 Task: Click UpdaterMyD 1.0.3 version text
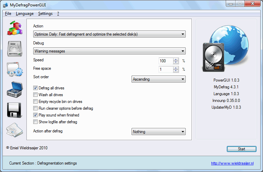(226, 107)
